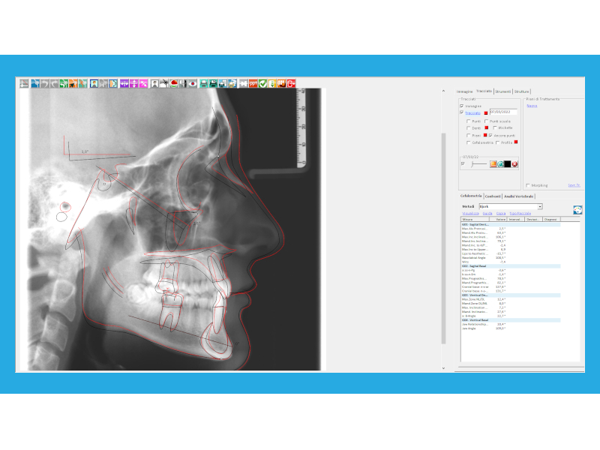Click the red exit door icon
600x450 pixels.
point(291,83)
